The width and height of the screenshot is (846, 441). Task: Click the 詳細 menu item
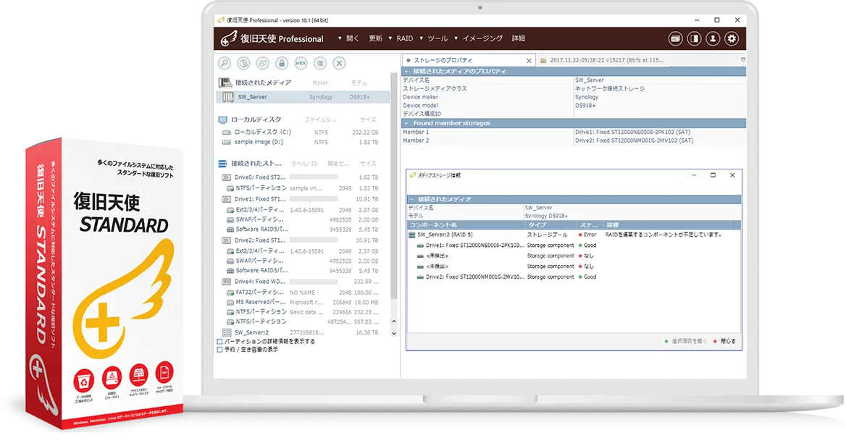[x=518, y=38]
